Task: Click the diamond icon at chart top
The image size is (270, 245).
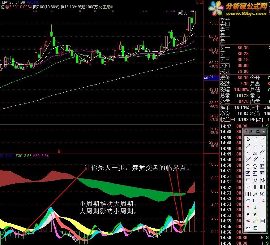Action: 197,2
